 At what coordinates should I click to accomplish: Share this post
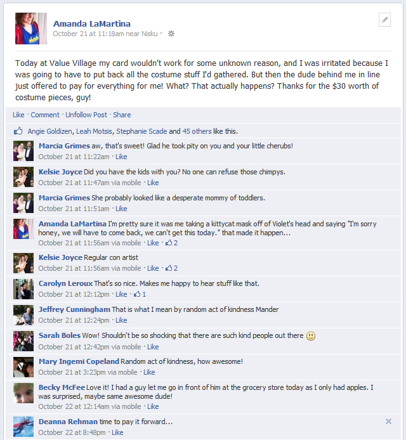[x=122, y=115]
